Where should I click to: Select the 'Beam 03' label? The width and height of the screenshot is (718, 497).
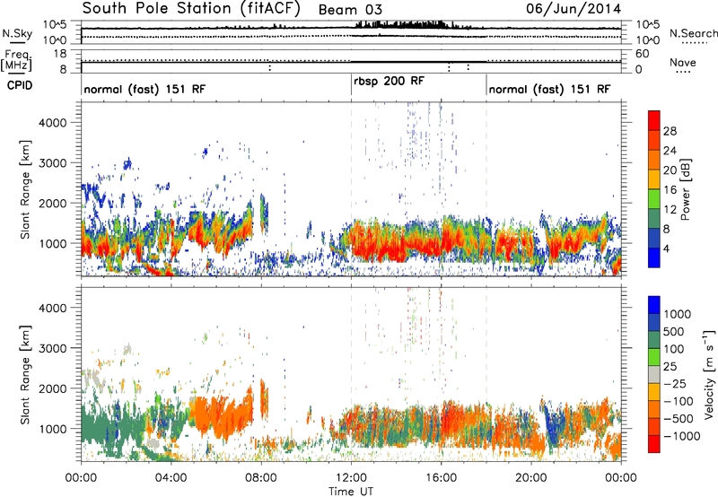350,10
